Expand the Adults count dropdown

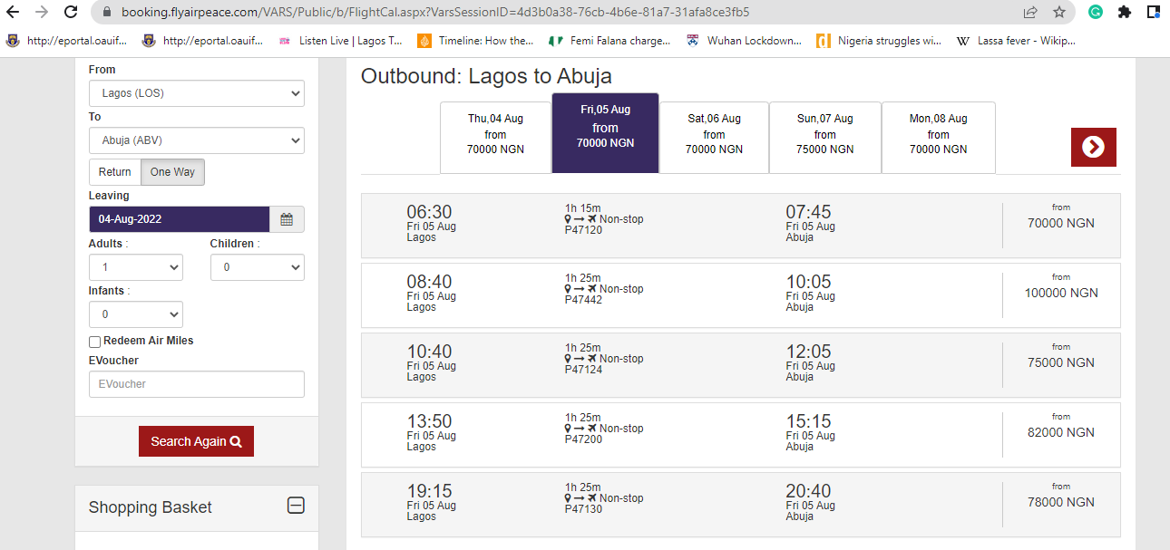[136, 267]
